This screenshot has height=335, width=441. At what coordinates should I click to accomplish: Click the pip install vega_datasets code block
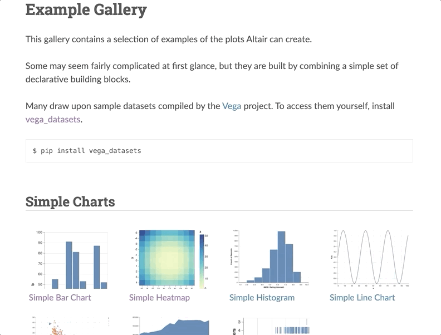click(219, 151)
